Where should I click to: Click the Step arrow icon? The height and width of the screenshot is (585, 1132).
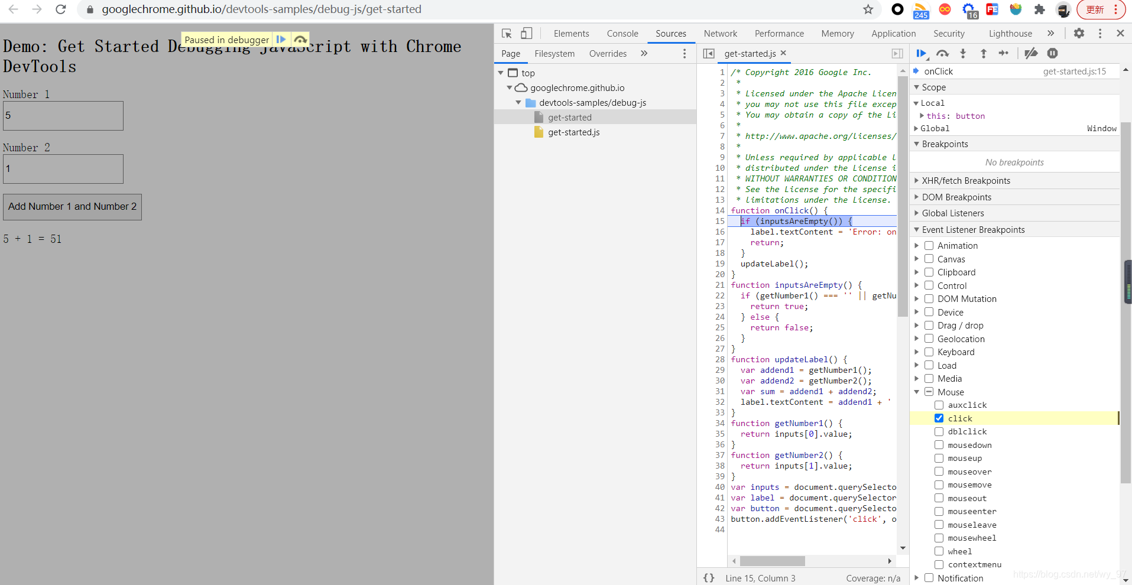coord(1004,53)
